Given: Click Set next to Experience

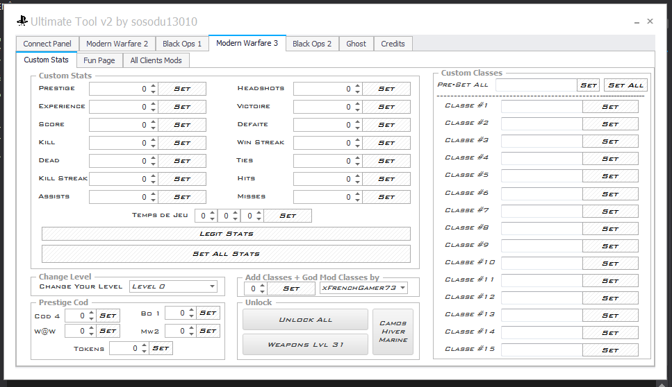Looking at the screenshot, I should coord(182,107).
